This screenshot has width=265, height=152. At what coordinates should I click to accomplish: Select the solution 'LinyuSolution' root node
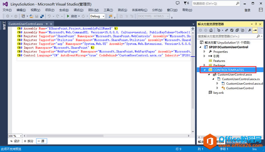click(x=227, y=43)
